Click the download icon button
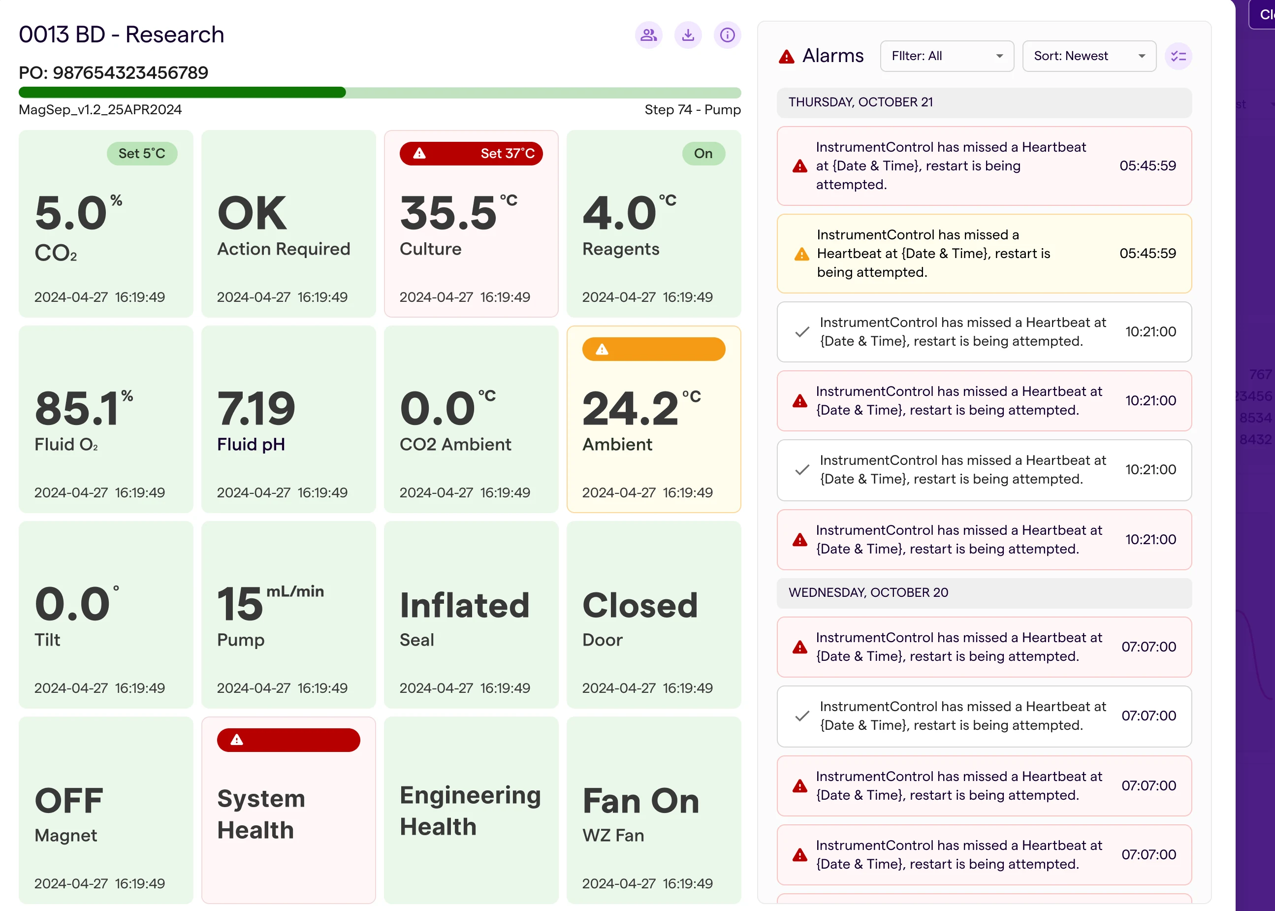Image resolution: width=1275 pixels, height=911 pixels. (688, 35)
